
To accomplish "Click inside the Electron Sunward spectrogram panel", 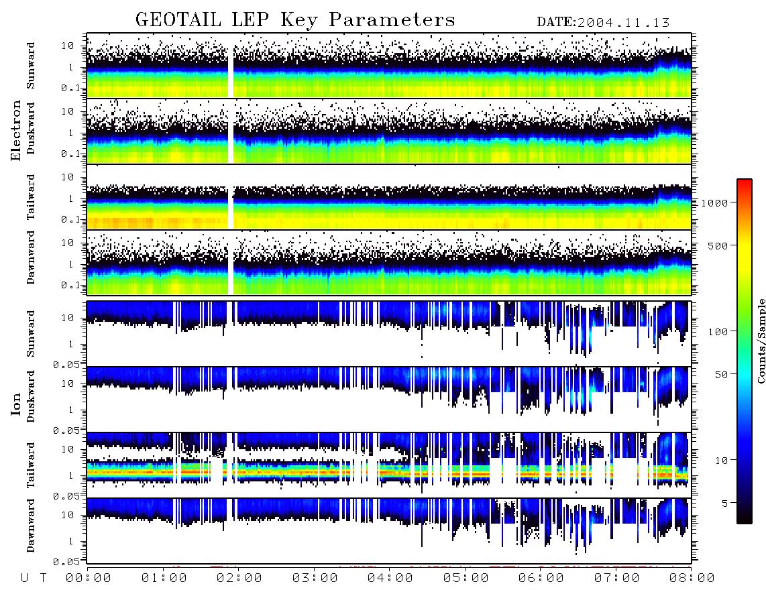I will [389, 66].
